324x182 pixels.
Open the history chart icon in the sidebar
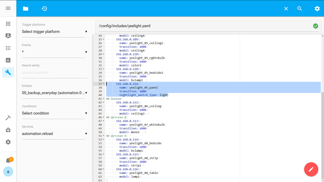click(8, 60)
